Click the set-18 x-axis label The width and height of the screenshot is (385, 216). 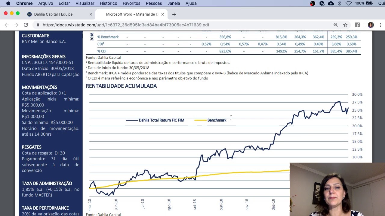click(195, 204)
